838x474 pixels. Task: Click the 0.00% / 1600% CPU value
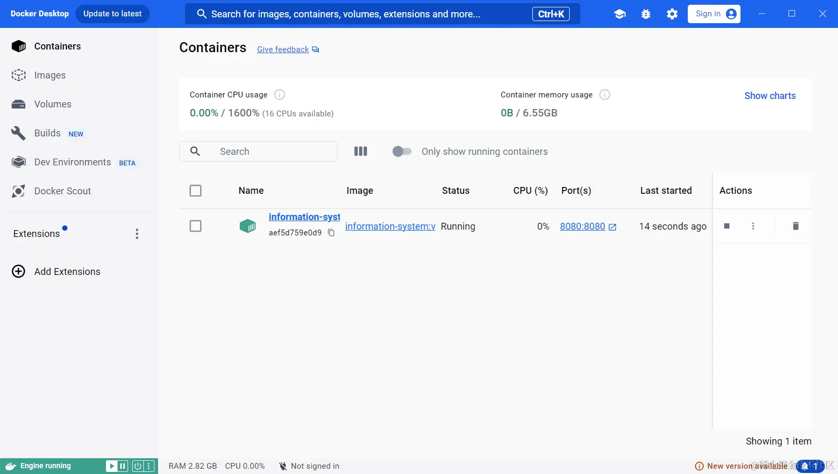225,113
